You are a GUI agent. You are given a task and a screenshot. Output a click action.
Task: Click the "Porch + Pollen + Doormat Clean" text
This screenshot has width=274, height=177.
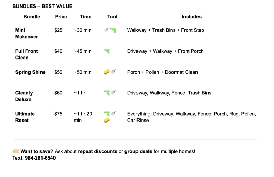(x=163, y=72)
